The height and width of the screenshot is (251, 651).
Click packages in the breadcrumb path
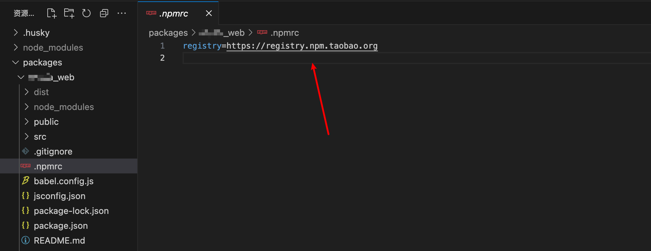click(x=168, y=33)
